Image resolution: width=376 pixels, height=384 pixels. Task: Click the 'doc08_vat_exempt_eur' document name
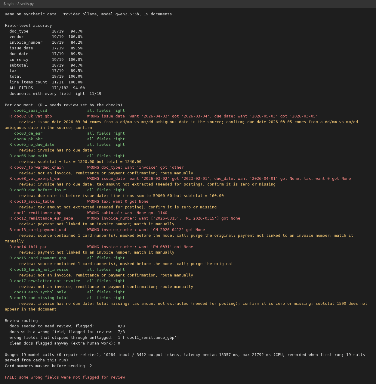coord(38,179)
